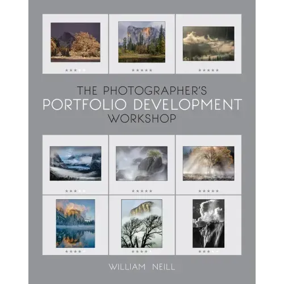The image size is (284, 284).
Task: Click star rating under tree on boulder photo
Action: click(x=142, y=191)
